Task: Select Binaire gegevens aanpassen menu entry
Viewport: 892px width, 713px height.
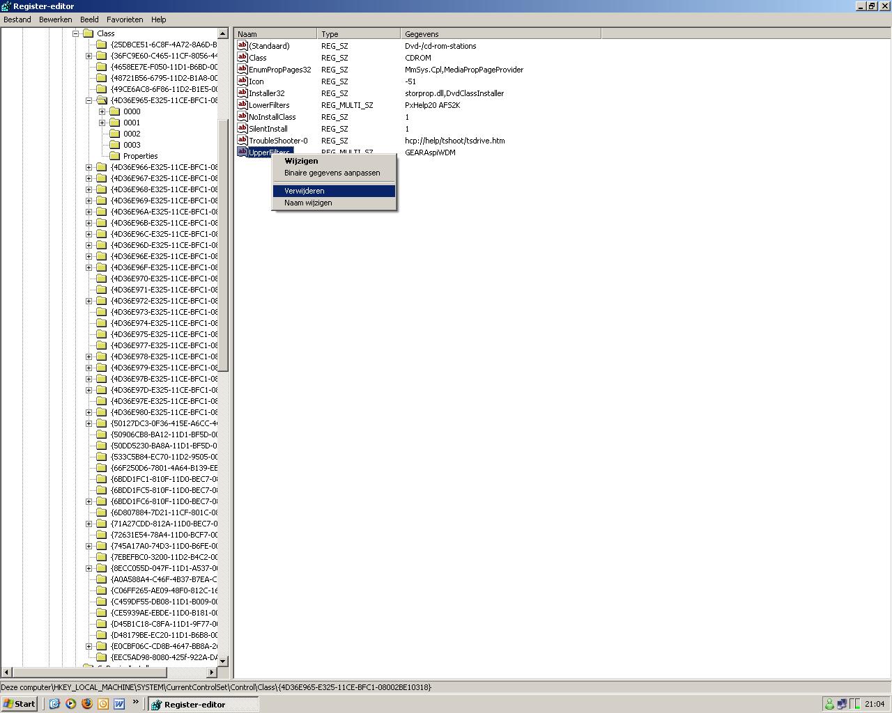Action: pyautogui.click(x=334, y=173)
